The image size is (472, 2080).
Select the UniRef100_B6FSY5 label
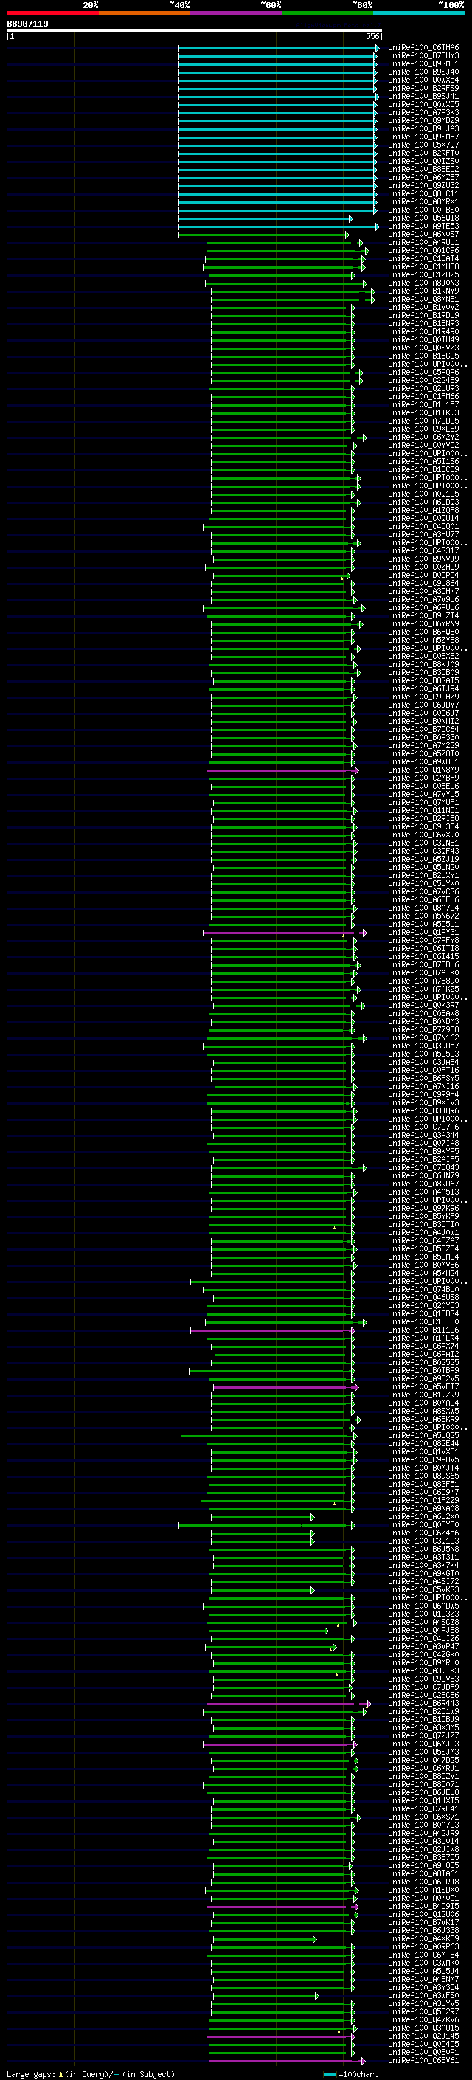click(x=423, y=1079)
